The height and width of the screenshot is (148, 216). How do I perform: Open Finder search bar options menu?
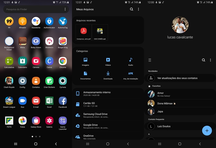[65, 9]
